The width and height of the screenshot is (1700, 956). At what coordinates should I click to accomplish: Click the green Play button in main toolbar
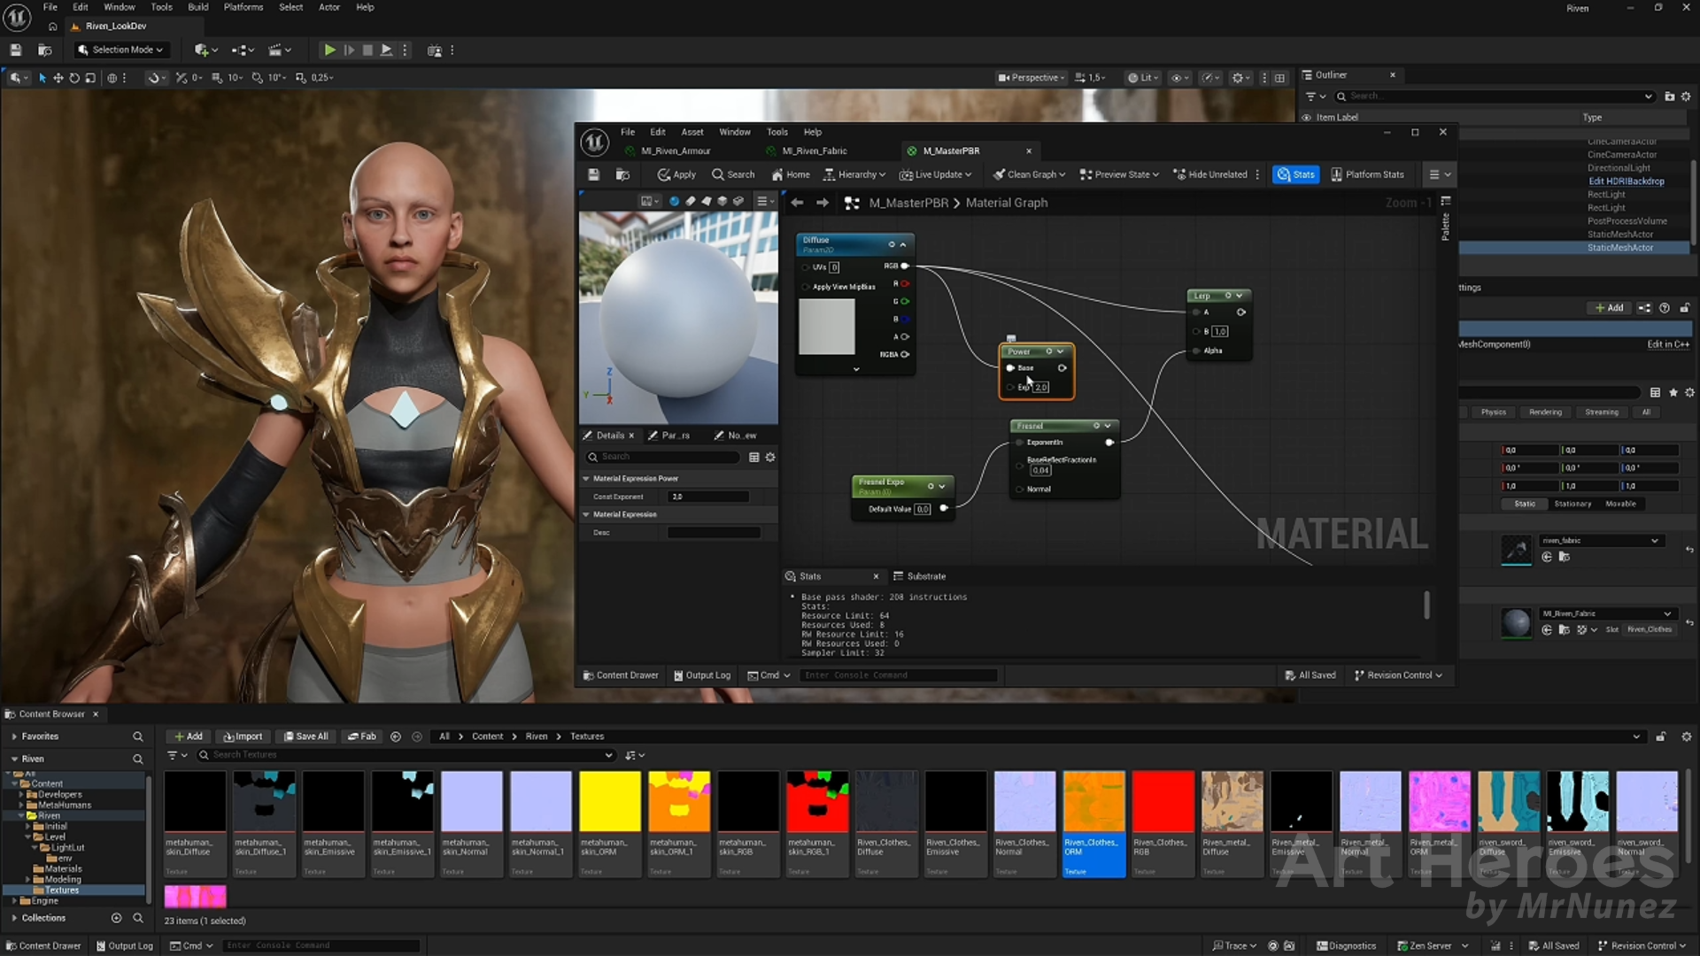point(329,50)
